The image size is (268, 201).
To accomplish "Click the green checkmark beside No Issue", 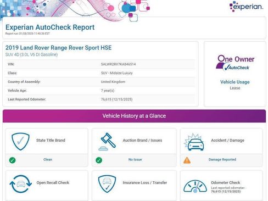I will pos(99,160).
